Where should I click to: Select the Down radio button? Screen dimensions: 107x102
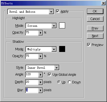tap(69, 82)
